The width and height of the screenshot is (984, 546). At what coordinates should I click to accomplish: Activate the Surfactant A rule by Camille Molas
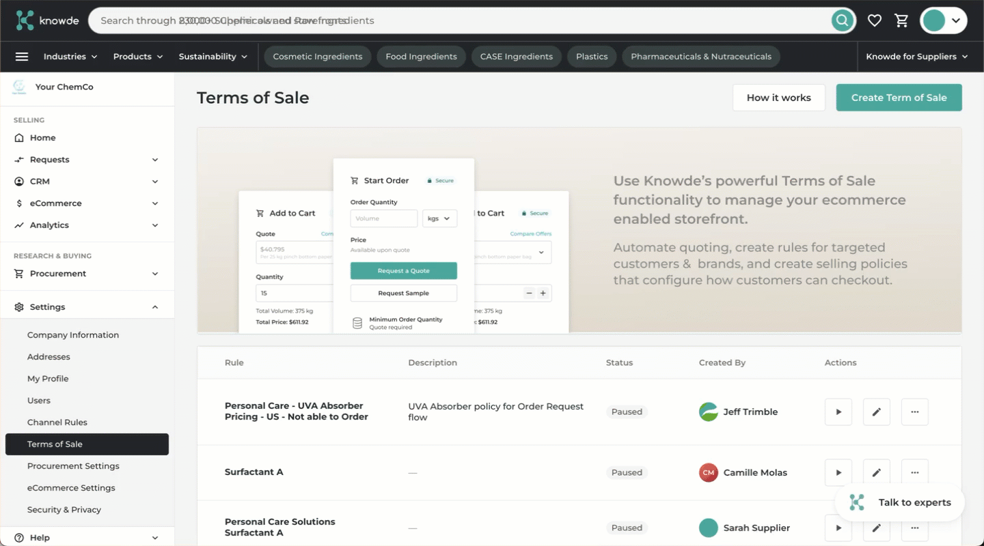[x=838, y=472]
